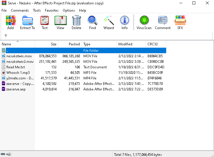Viewport: 214px width, 157px height.
Task: Sort files by Modified column header
Action: tap(131, 44)
